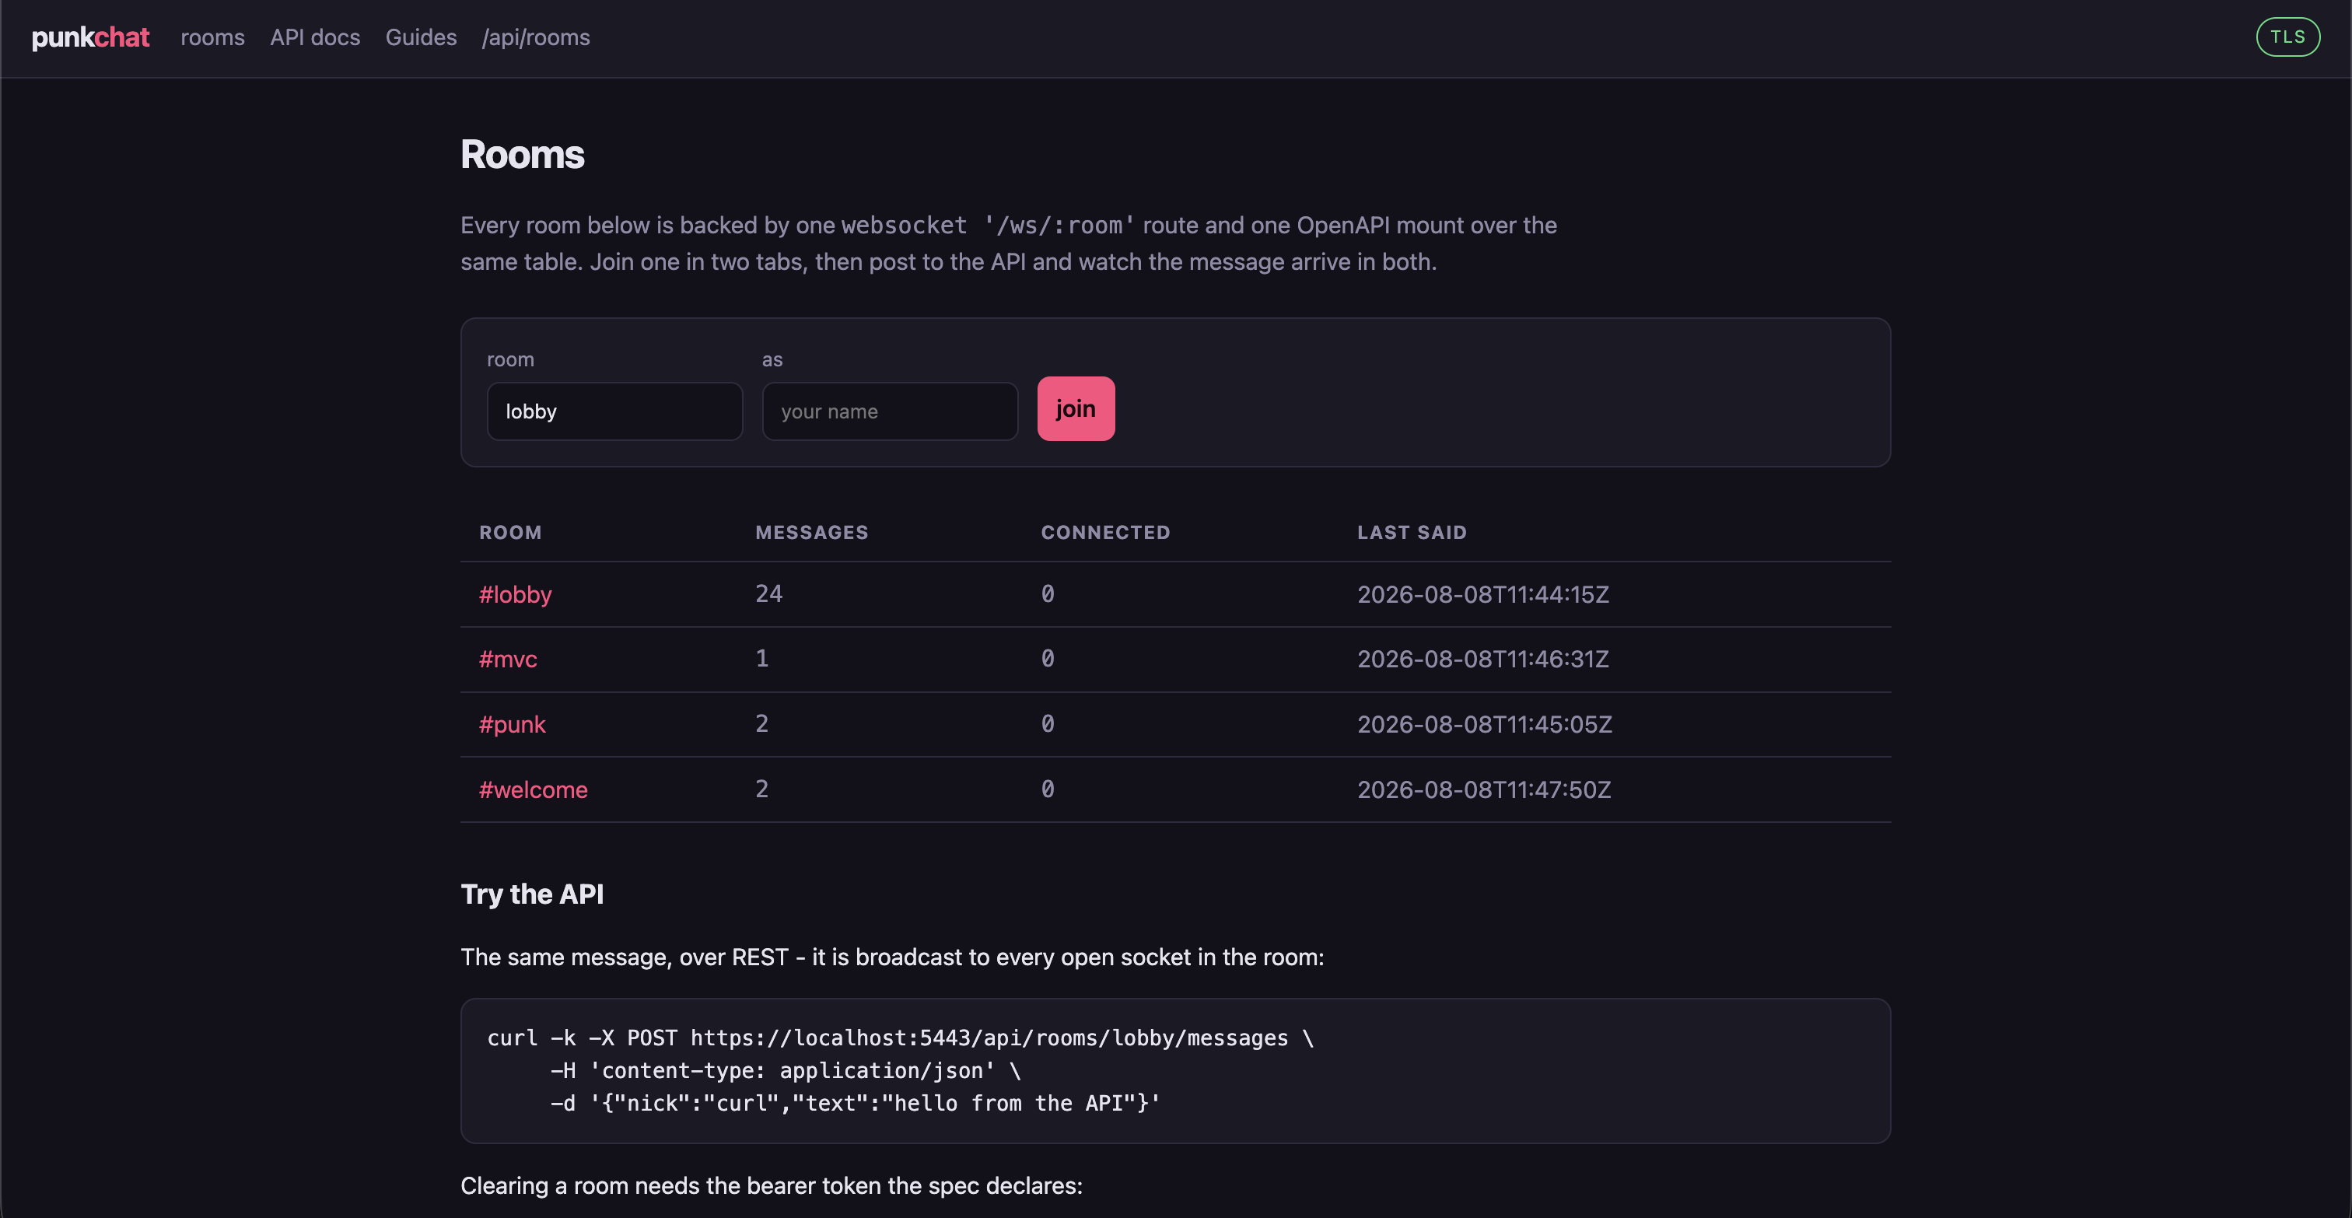Click the curl POST command line
Viewport: 2352px width, 1218px height.
[x=900, y=1038]
